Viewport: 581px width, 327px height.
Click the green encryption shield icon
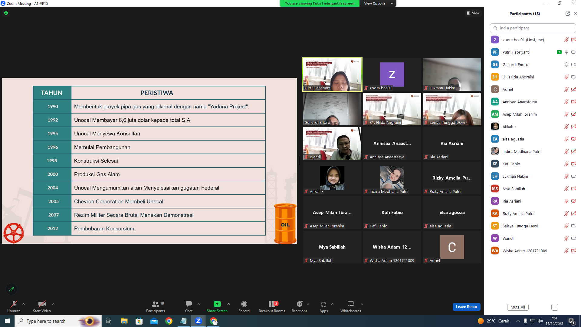point(6,13)
